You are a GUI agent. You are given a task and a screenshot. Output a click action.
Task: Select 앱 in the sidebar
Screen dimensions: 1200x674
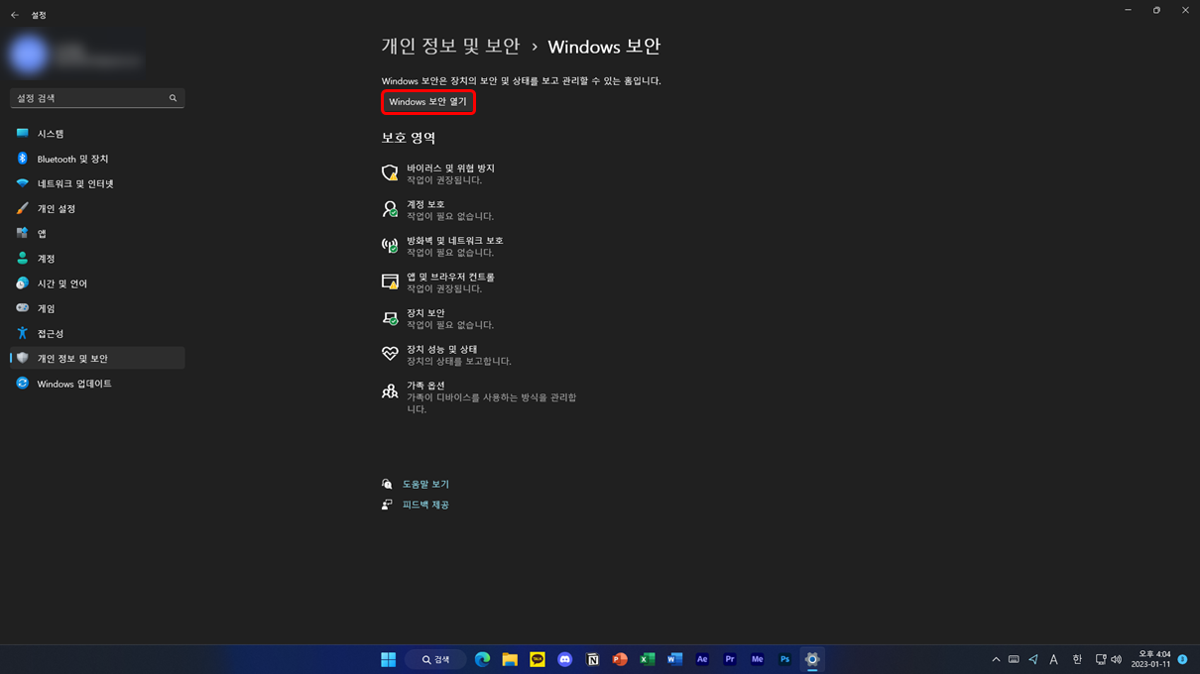(97, 233)
